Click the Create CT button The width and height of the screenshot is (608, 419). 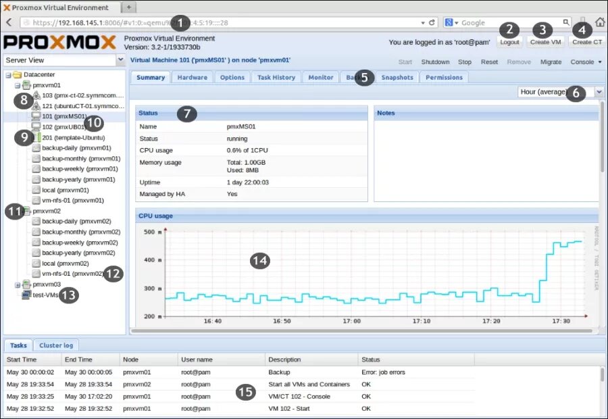pyautogui.click(x=587, y=42)
